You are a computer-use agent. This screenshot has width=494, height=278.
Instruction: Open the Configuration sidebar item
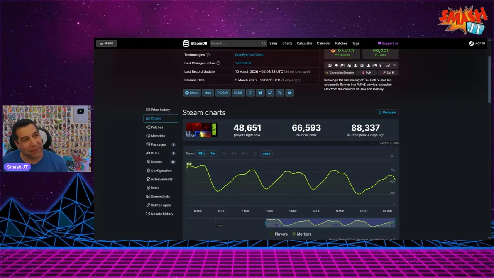click(161, 171)
